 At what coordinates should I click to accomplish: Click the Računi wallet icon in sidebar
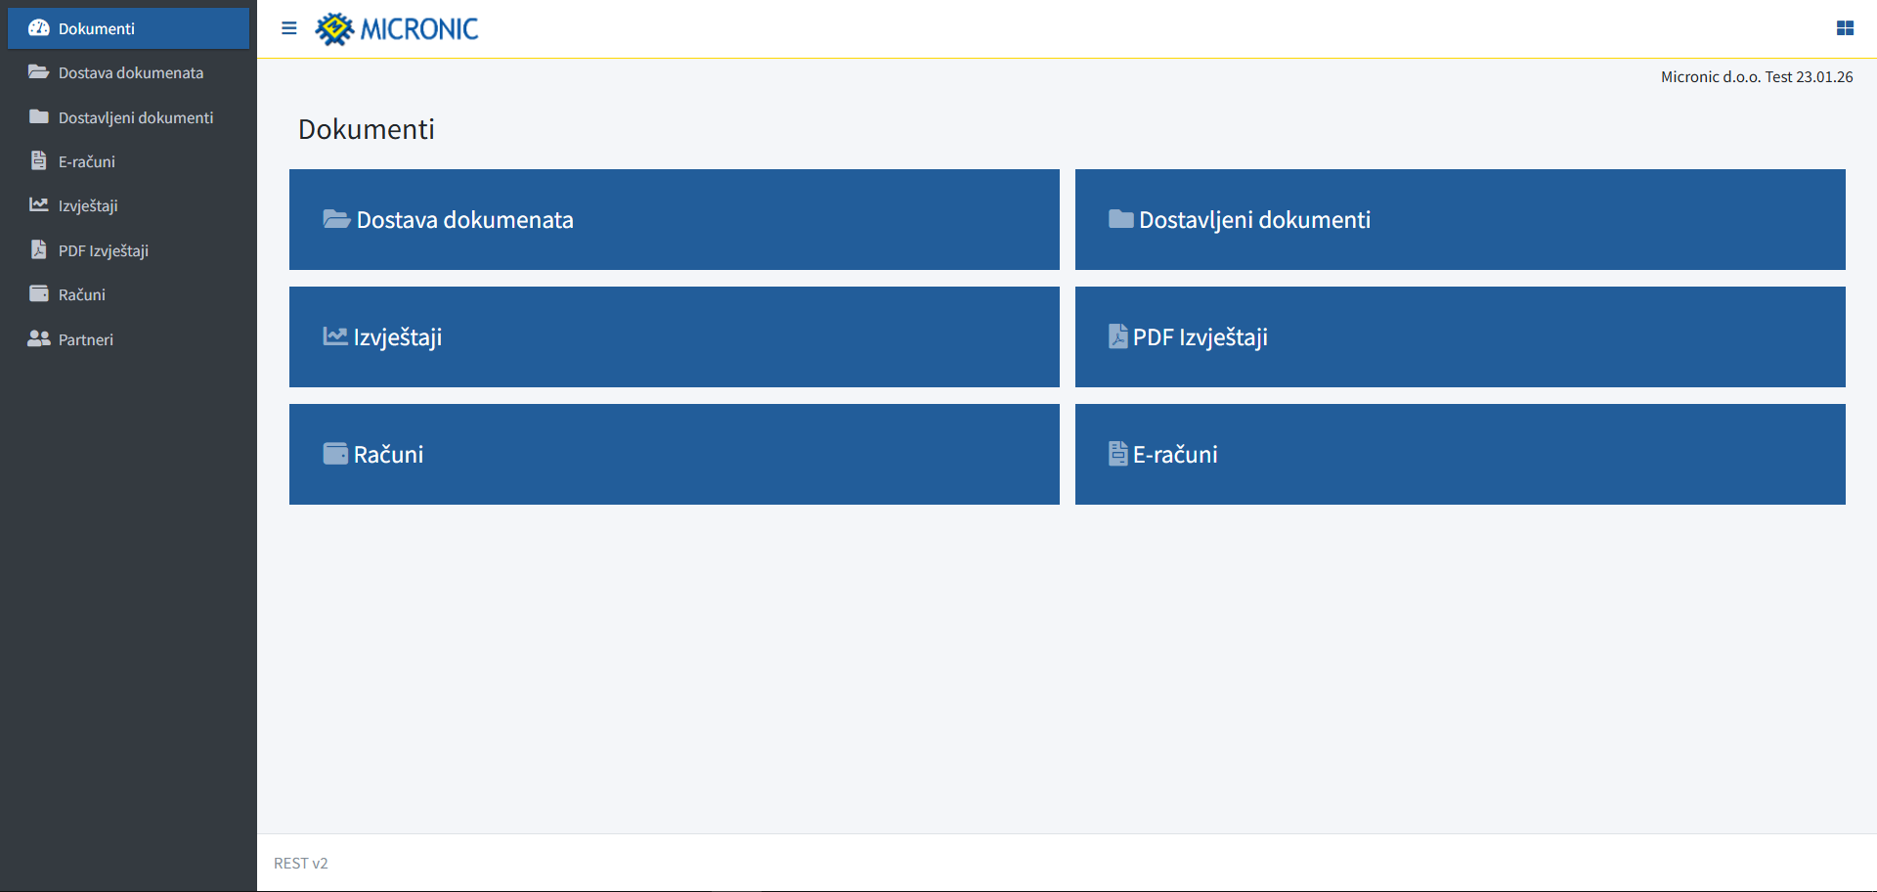[39, 293]
